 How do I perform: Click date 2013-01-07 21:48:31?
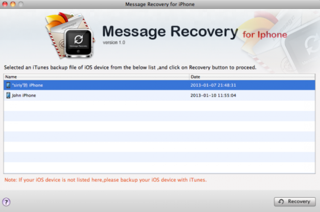click(213, 85)
